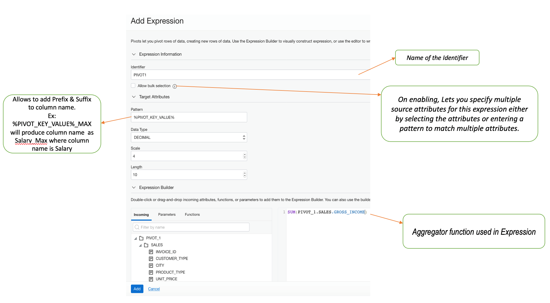Viewport: 550px width, 303px height.
Task: Click the PIVOT_1 folder icon
Action: 141,238
